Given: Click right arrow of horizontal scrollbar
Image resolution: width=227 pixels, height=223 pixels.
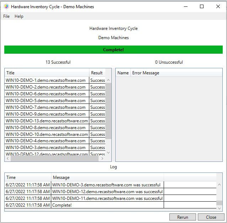Looking at the screenshot, I should [102, 159].
